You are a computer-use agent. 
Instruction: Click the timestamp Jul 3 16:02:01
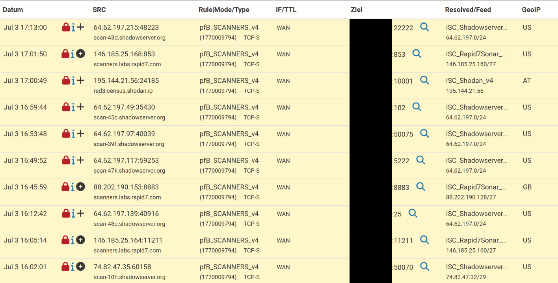[x=25, y=267]
